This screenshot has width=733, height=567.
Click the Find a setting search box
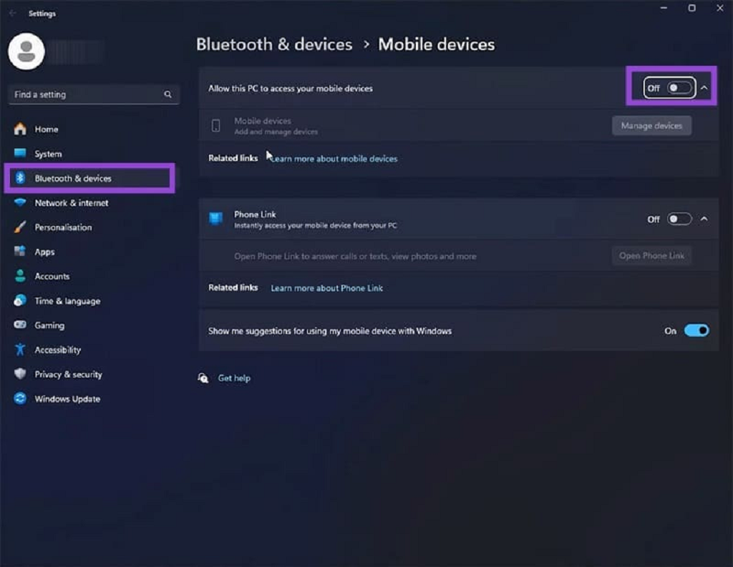86,94
